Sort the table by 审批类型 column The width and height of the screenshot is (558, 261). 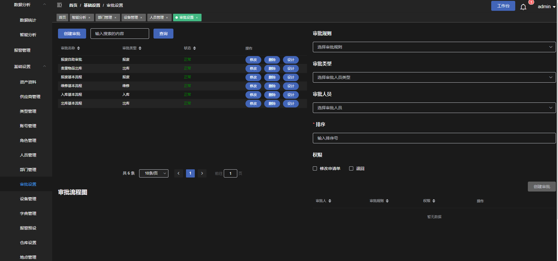coord(140,48)
